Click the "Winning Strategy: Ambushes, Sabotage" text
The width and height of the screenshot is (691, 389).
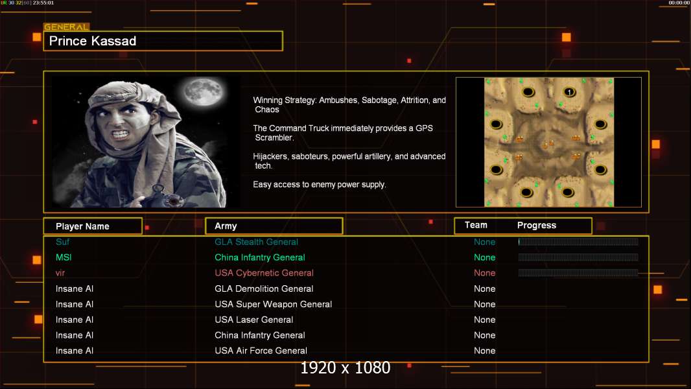tap(349, 105)
